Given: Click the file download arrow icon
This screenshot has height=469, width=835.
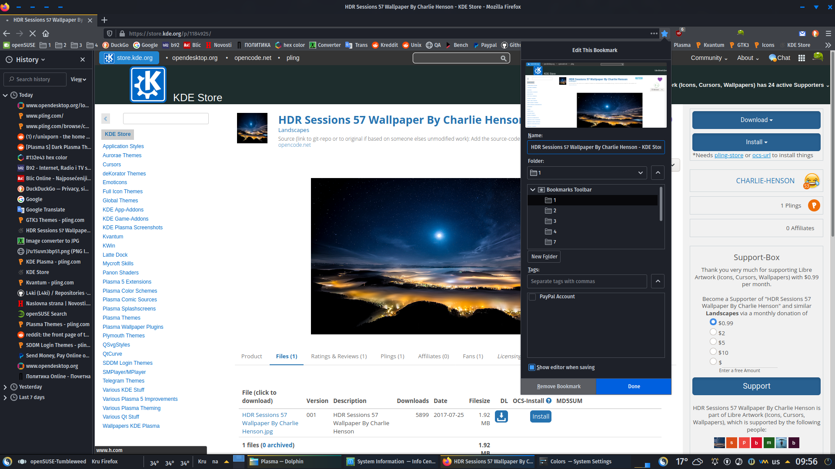Looking at the screenshot, I should click(501, 416).
